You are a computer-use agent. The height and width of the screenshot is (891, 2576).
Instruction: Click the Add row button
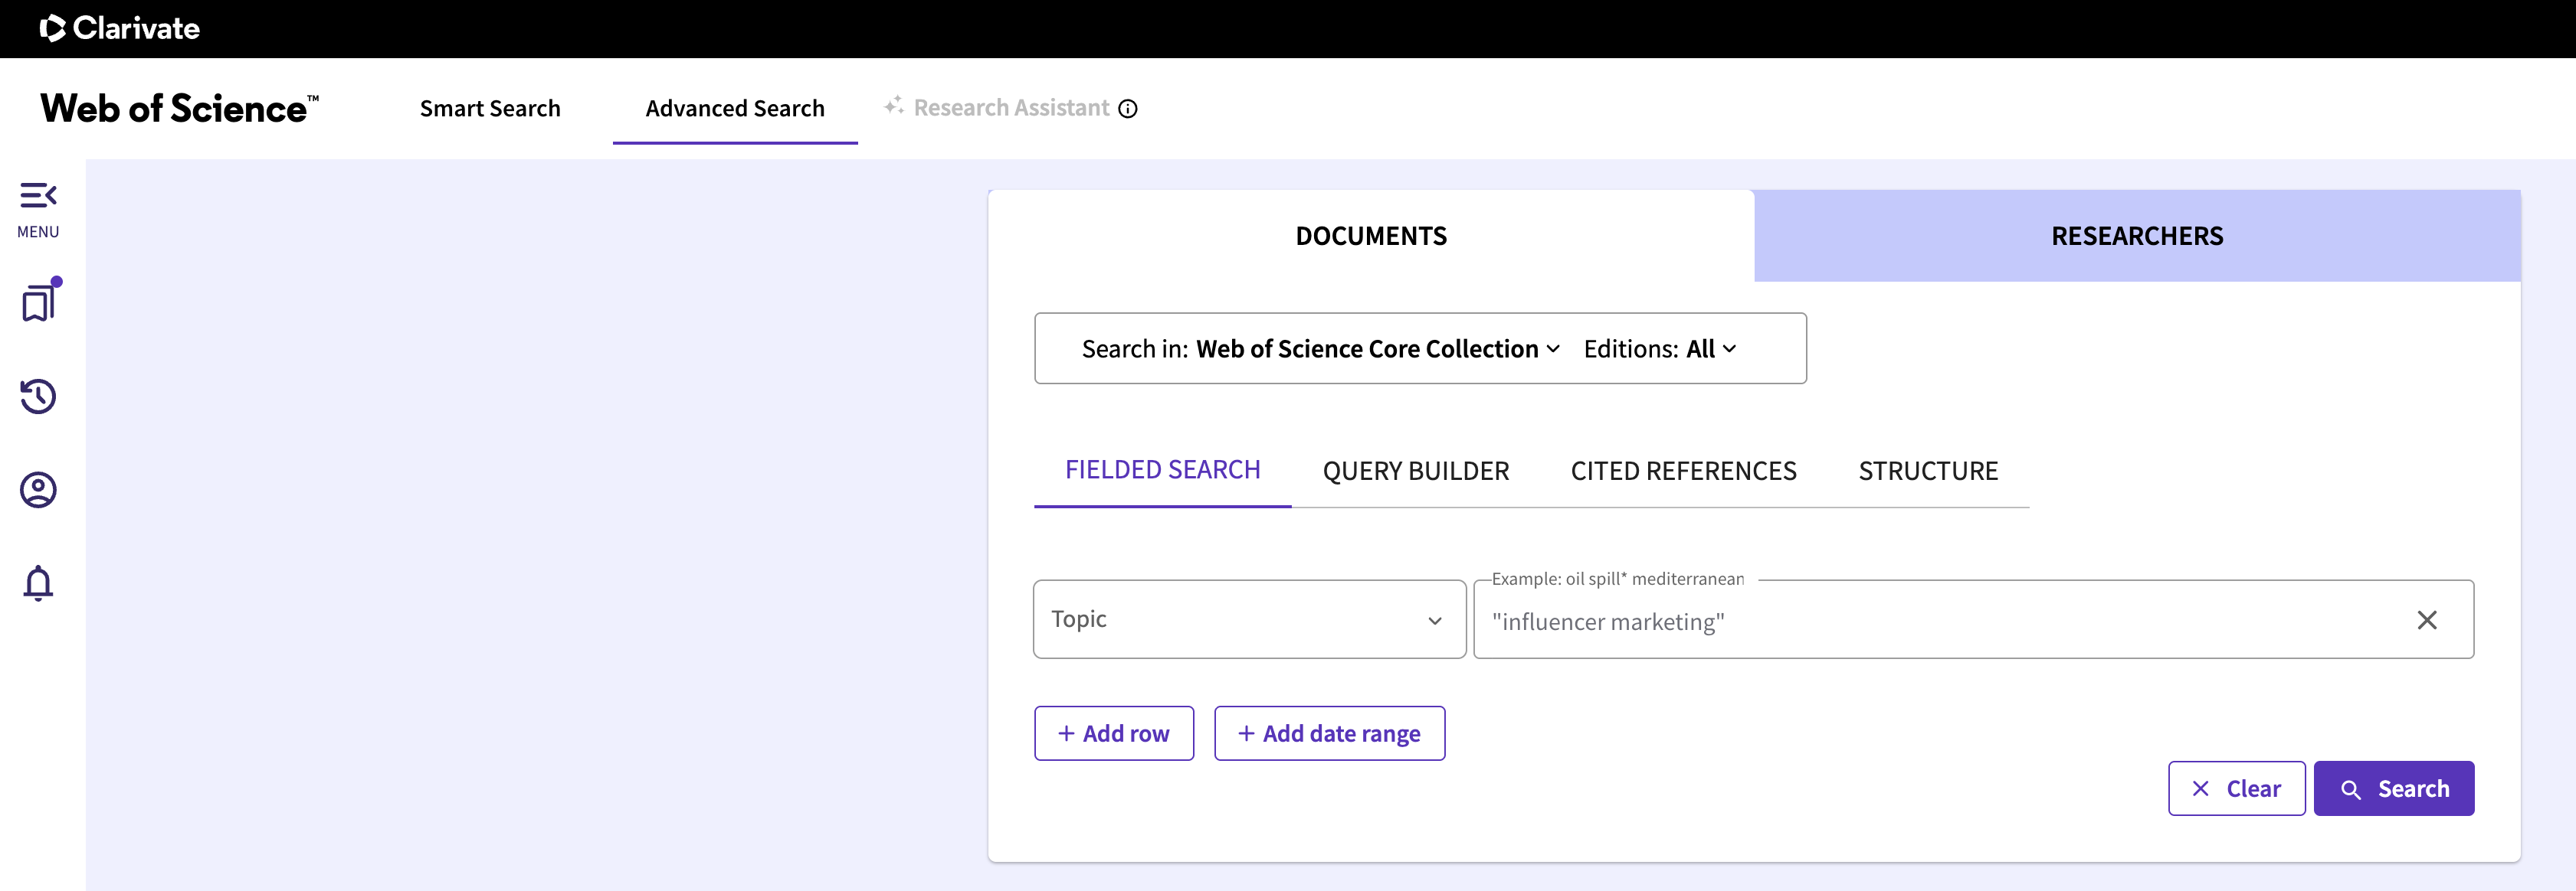[x=1113, y=733]
